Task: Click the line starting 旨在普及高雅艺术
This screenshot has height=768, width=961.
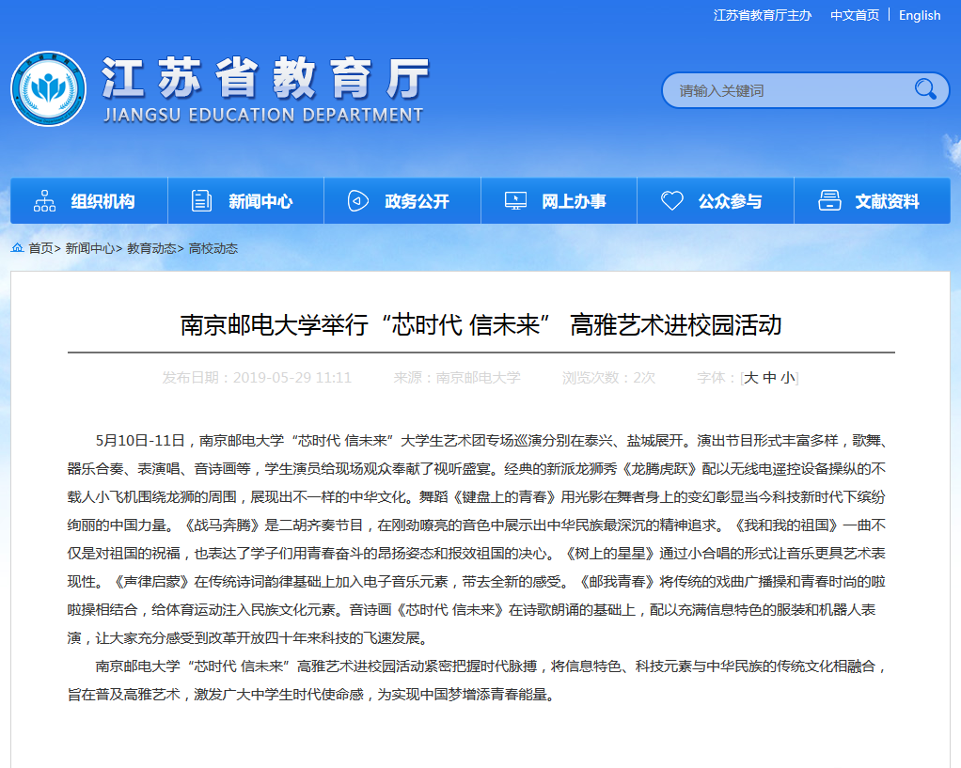Action: [310, 695]
